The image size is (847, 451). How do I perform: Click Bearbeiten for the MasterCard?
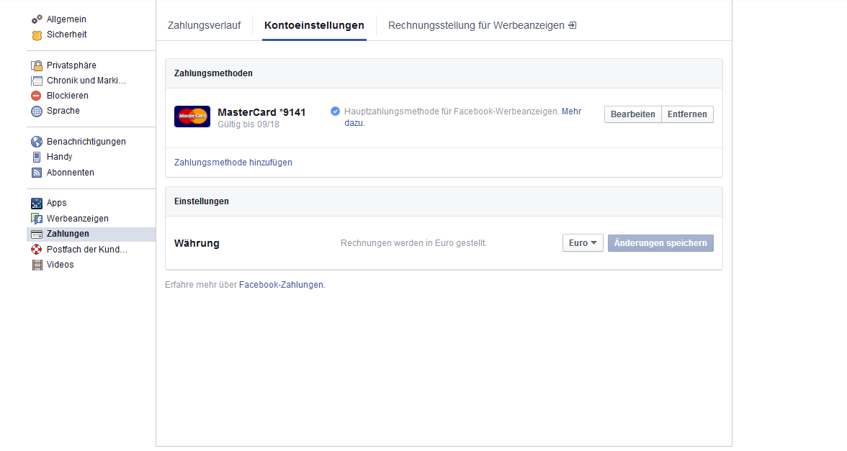[632, 114]
